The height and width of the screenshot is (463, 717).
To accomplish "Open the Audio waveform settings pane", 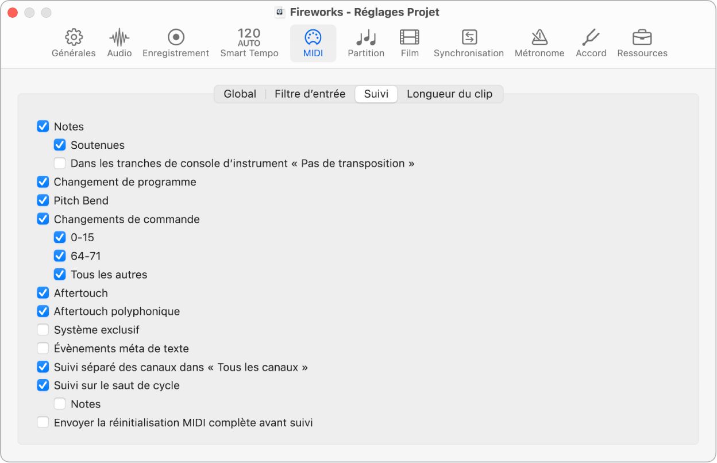I will point(119,44).
